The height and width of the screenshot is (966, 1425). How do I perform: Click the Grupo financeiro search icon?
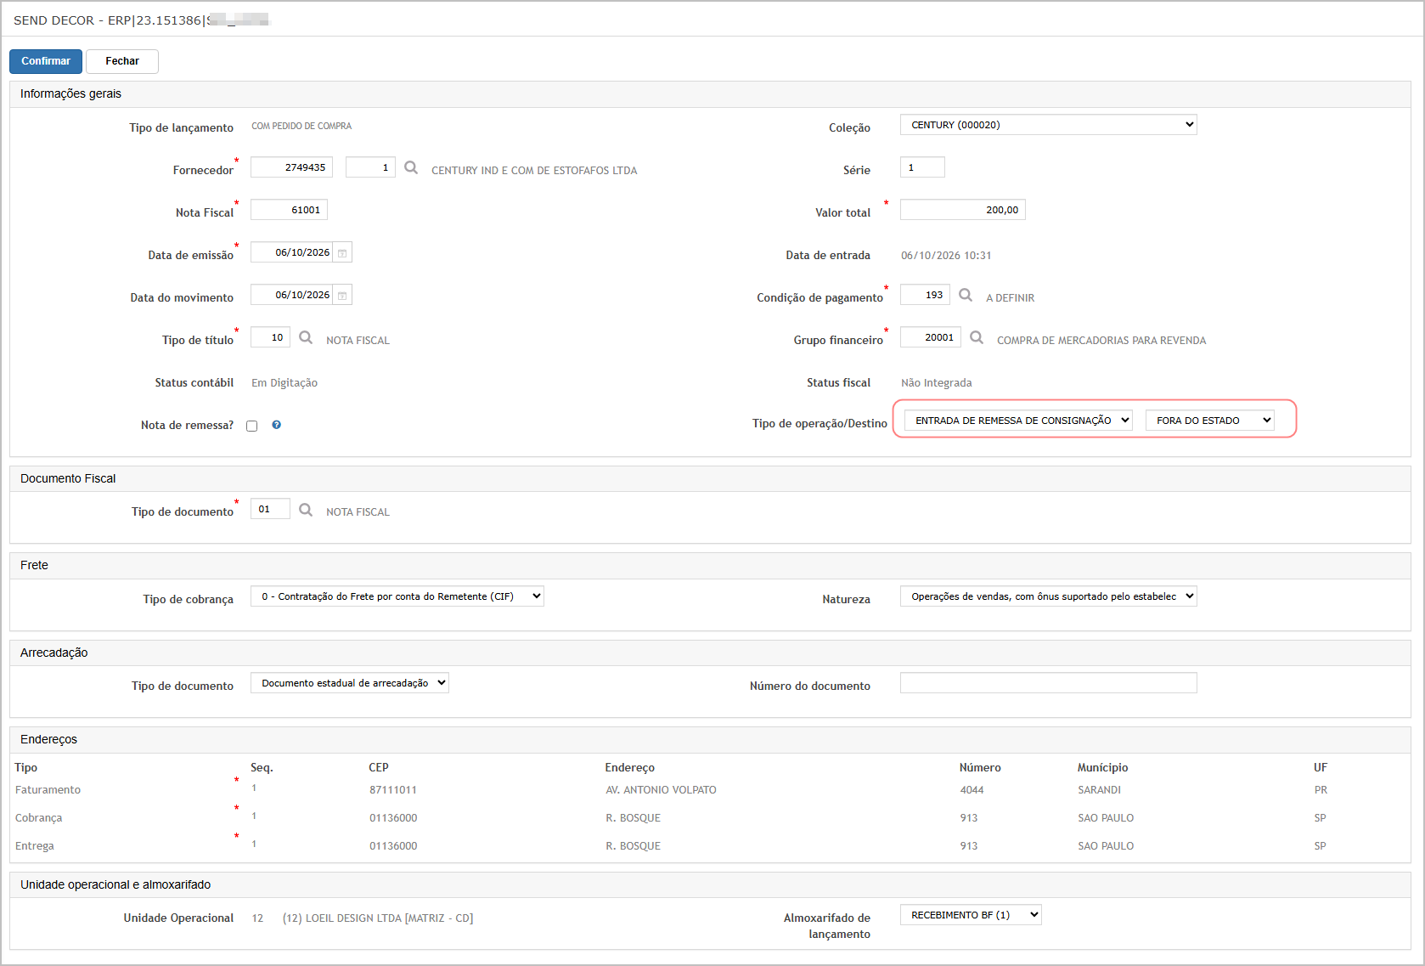(977, 337)
